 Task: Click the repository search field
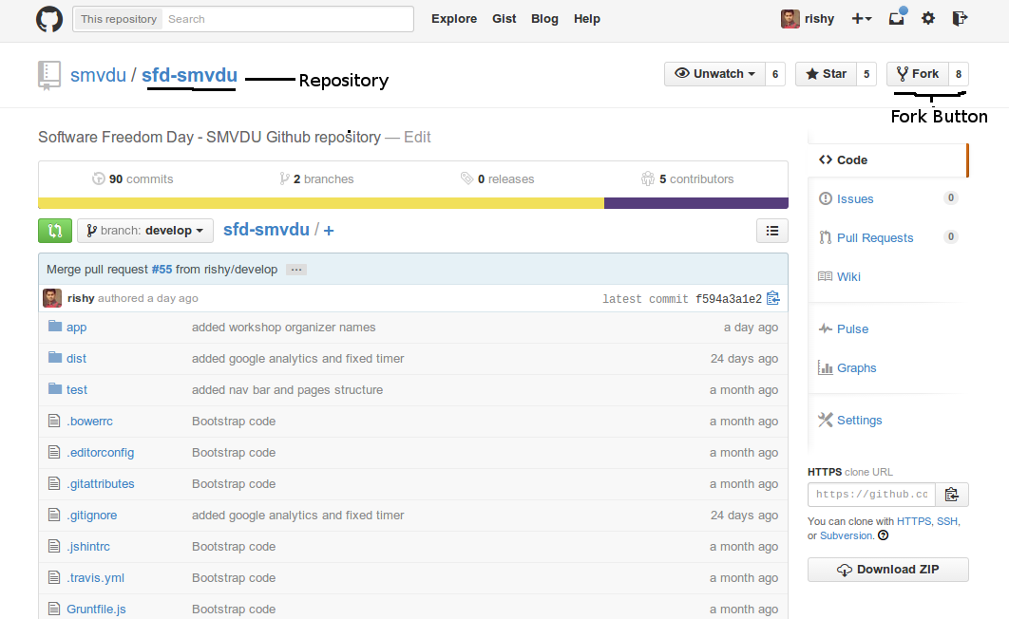[x=286, y=19]
